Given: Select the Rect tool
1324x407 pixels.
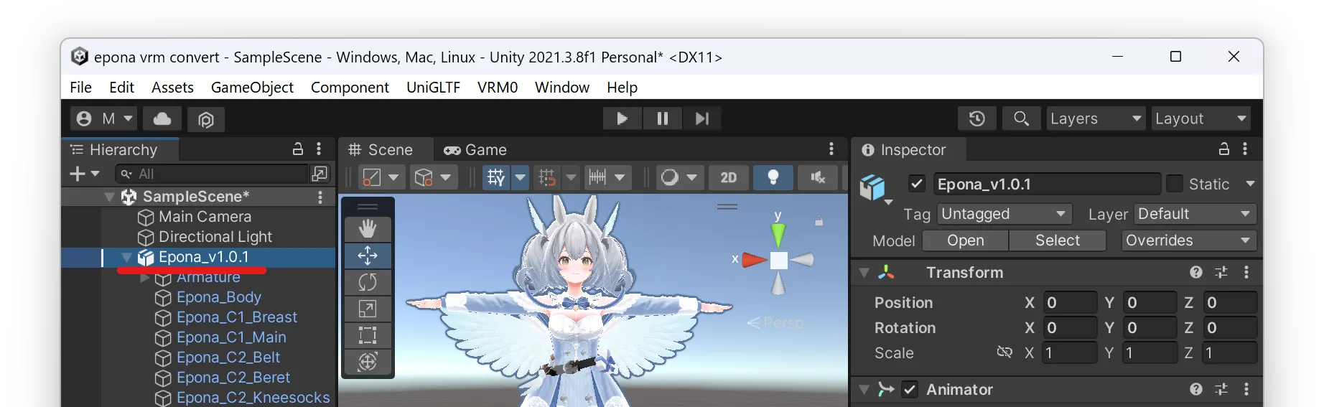Looking at the screenshot, I should [x=368, y=335].
